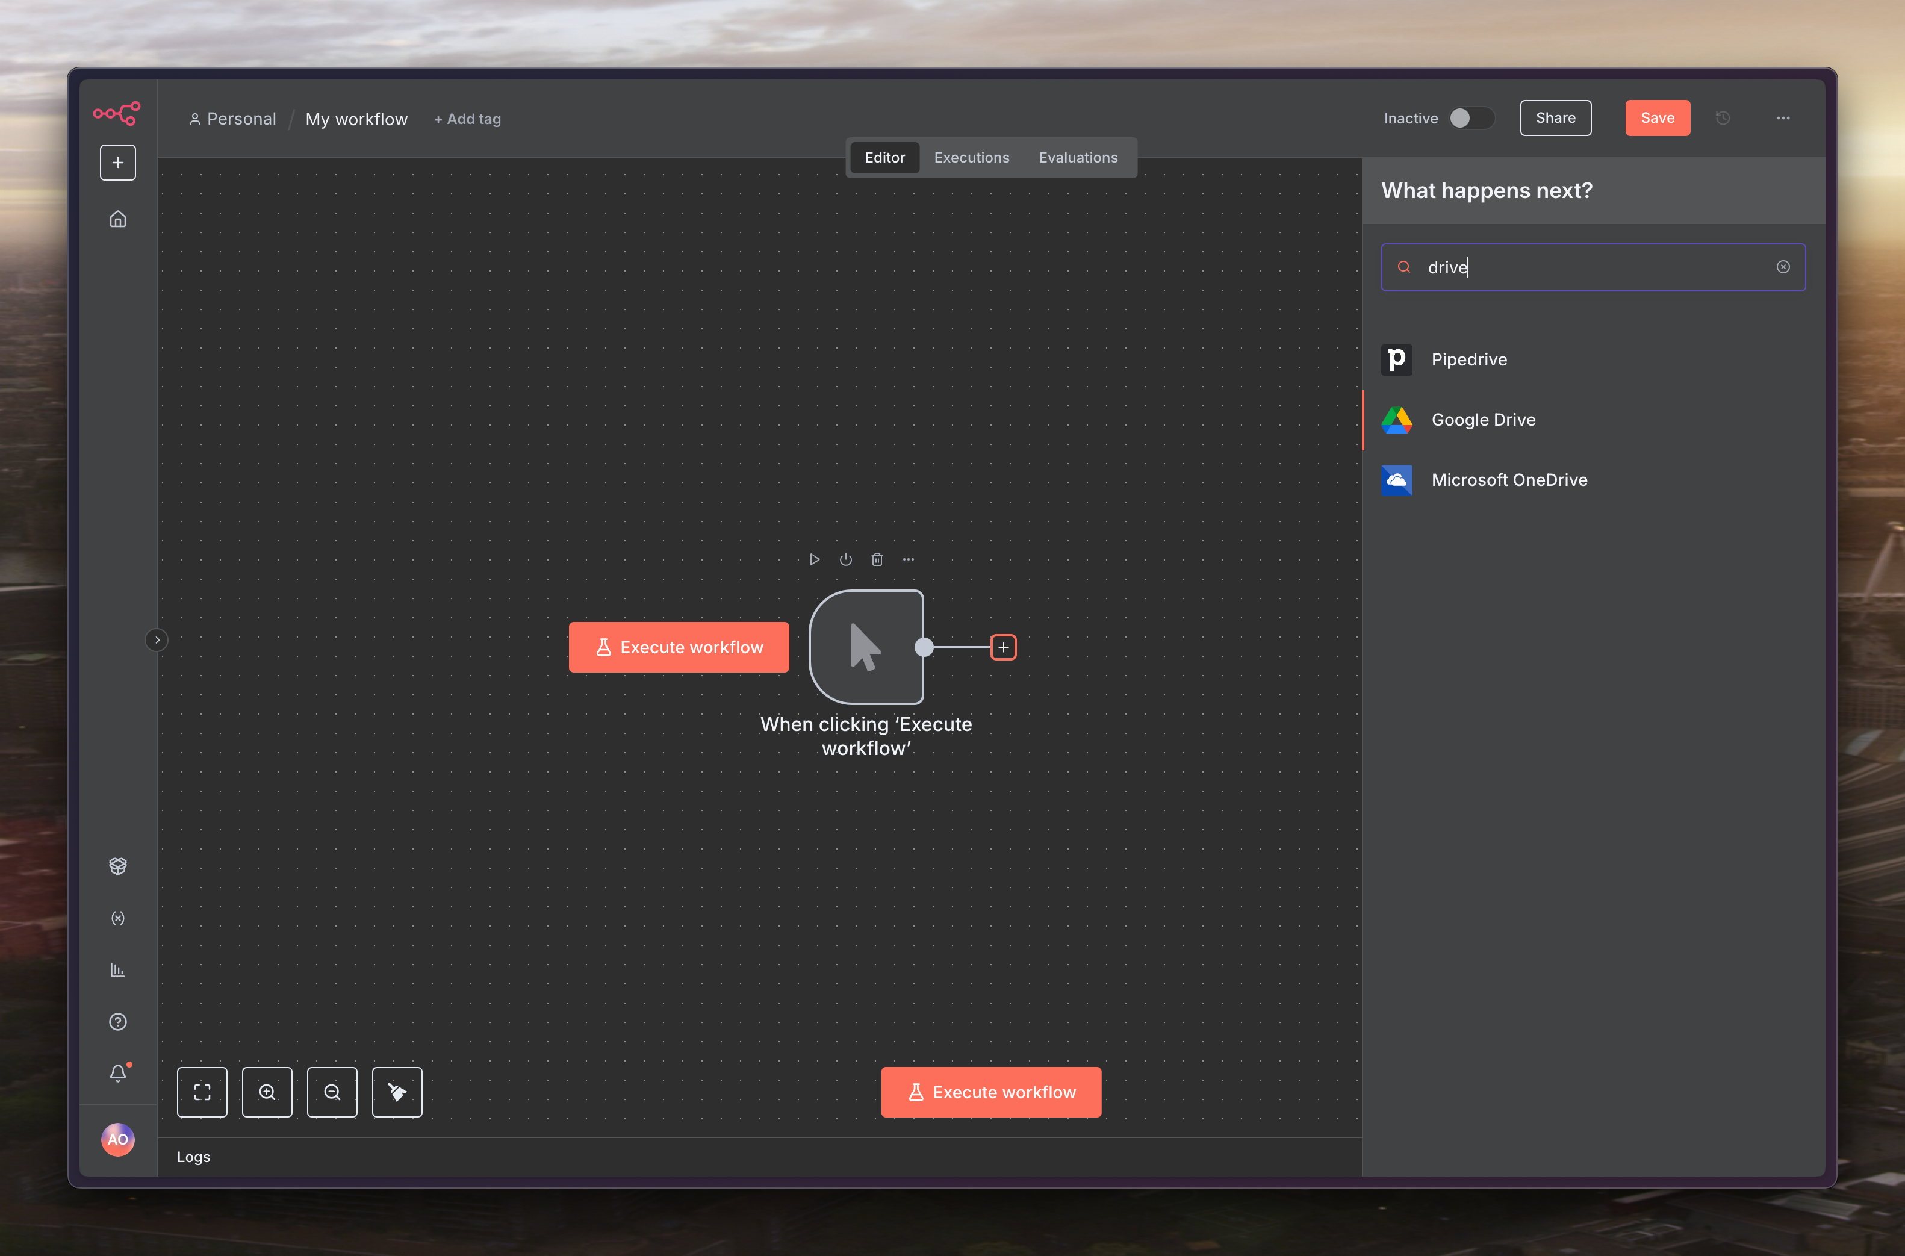Click the Pipedrive text label
This screenshot has height=1256, width=1905.
pyautogui.click(x=1468, y=359)
